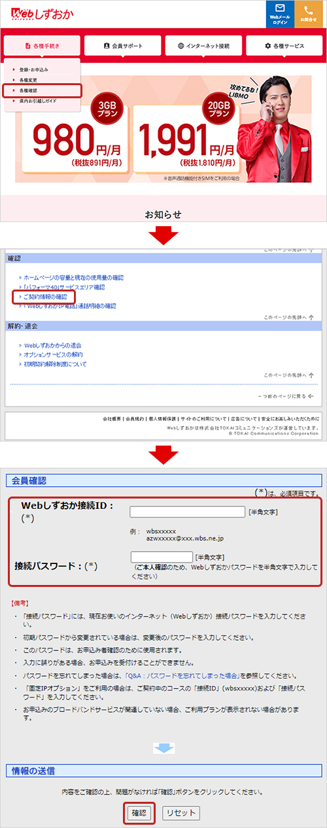The width and height of the screenshot is (327, 828).
Task: Click example text azwxxxxxx@xxx.wbs.ne.jp
Action: [184, 538]
